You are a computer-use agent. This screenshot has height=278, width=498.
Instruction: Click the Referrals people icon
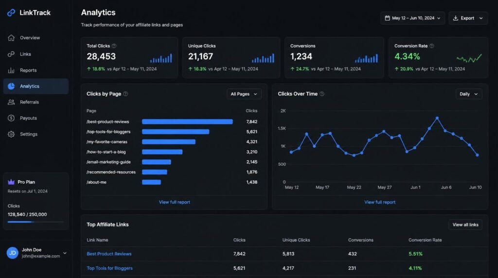pyautogui.click(x=11, y=102)
